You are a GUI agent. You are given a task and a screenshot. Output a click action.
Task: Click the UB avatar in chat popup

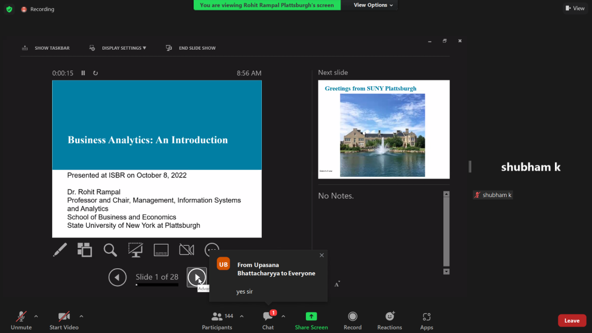[x=224, y=264]
